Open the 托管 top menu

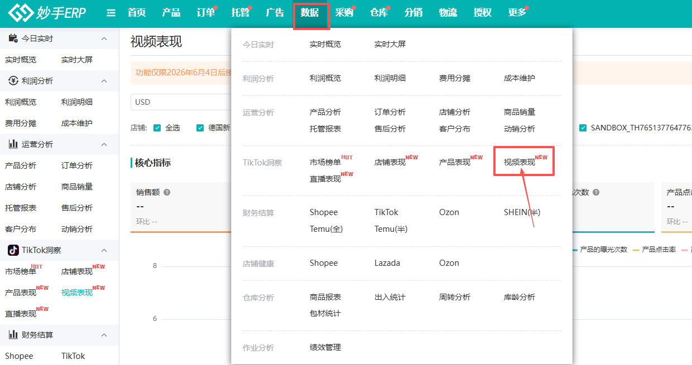(x=241, y=12)
